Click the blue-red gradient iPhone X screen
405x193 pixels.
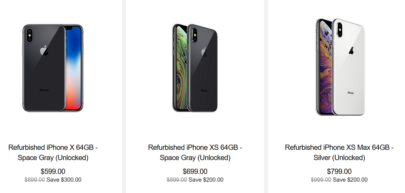[x=74, y=69]
